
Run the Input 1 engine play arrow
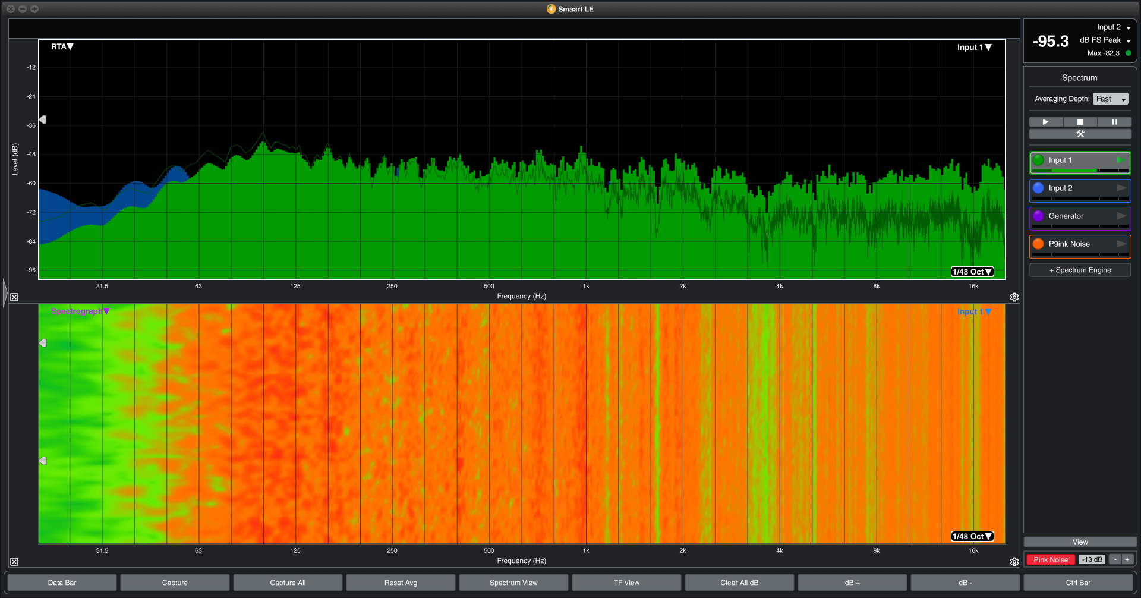point(1121,160)
